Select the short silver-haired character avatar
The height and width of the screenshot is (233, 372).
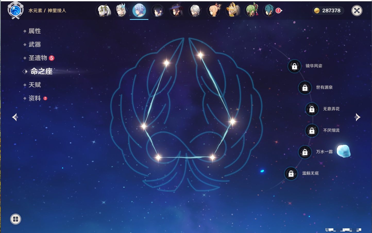195,11
